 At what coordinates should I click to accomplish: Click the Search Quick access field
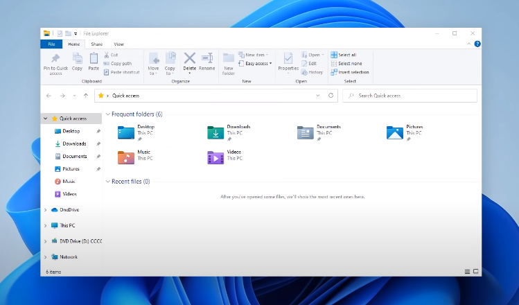point(410,96)
